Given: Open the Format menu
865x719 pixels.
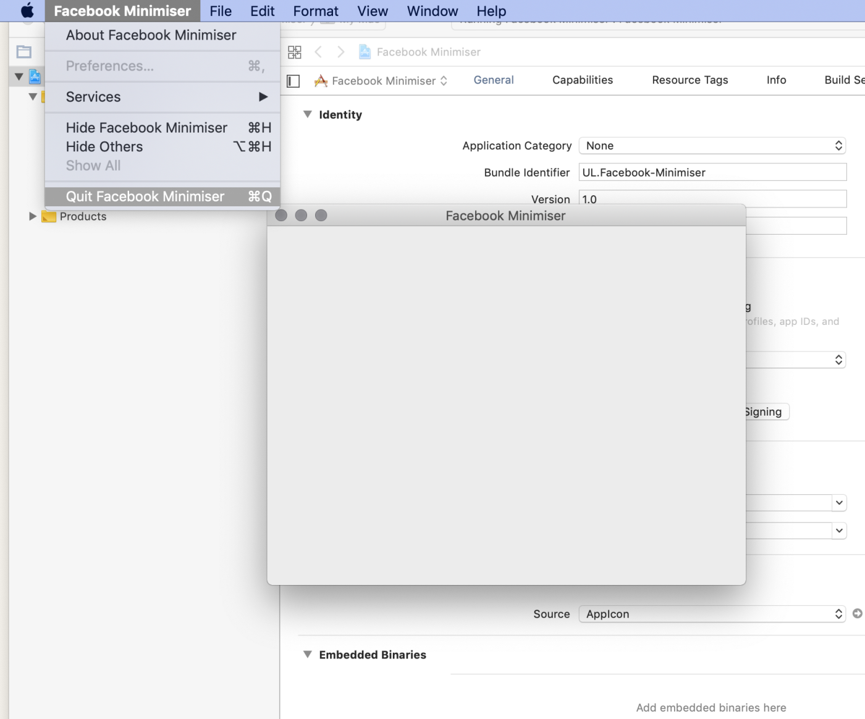Looking at the screenshot, I should (316, 11).
